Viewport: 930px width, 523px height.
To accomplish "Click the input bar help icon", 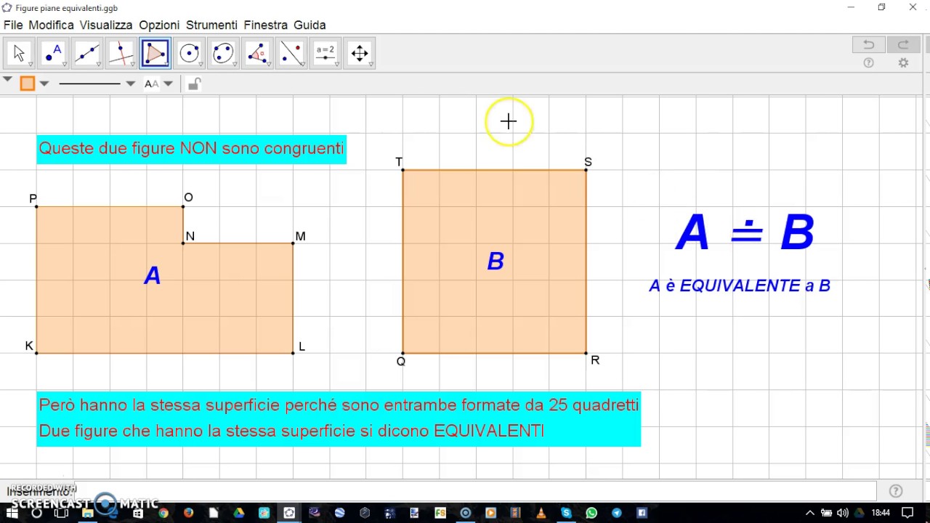I will pos(896,491).
